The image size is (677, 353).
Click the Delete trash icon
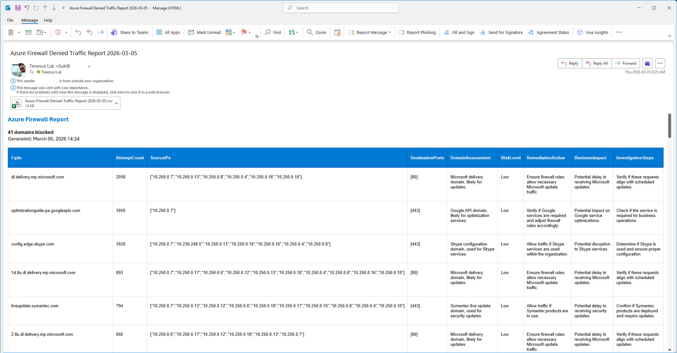coord(11,32)
